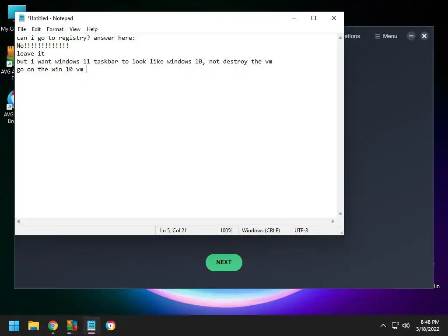Open the AVG app from the taskbar

coord(72,325)
